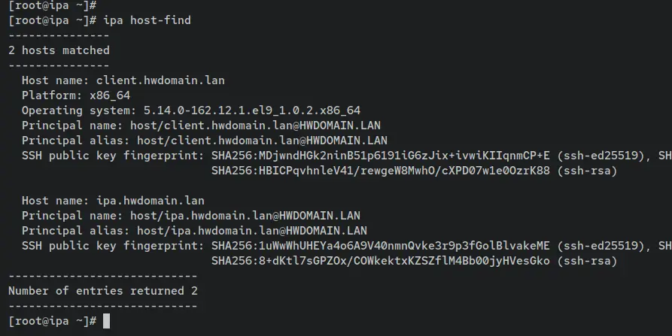
Task: Click host name ipa.hwdomain.lan
Action: click(151, 200)
